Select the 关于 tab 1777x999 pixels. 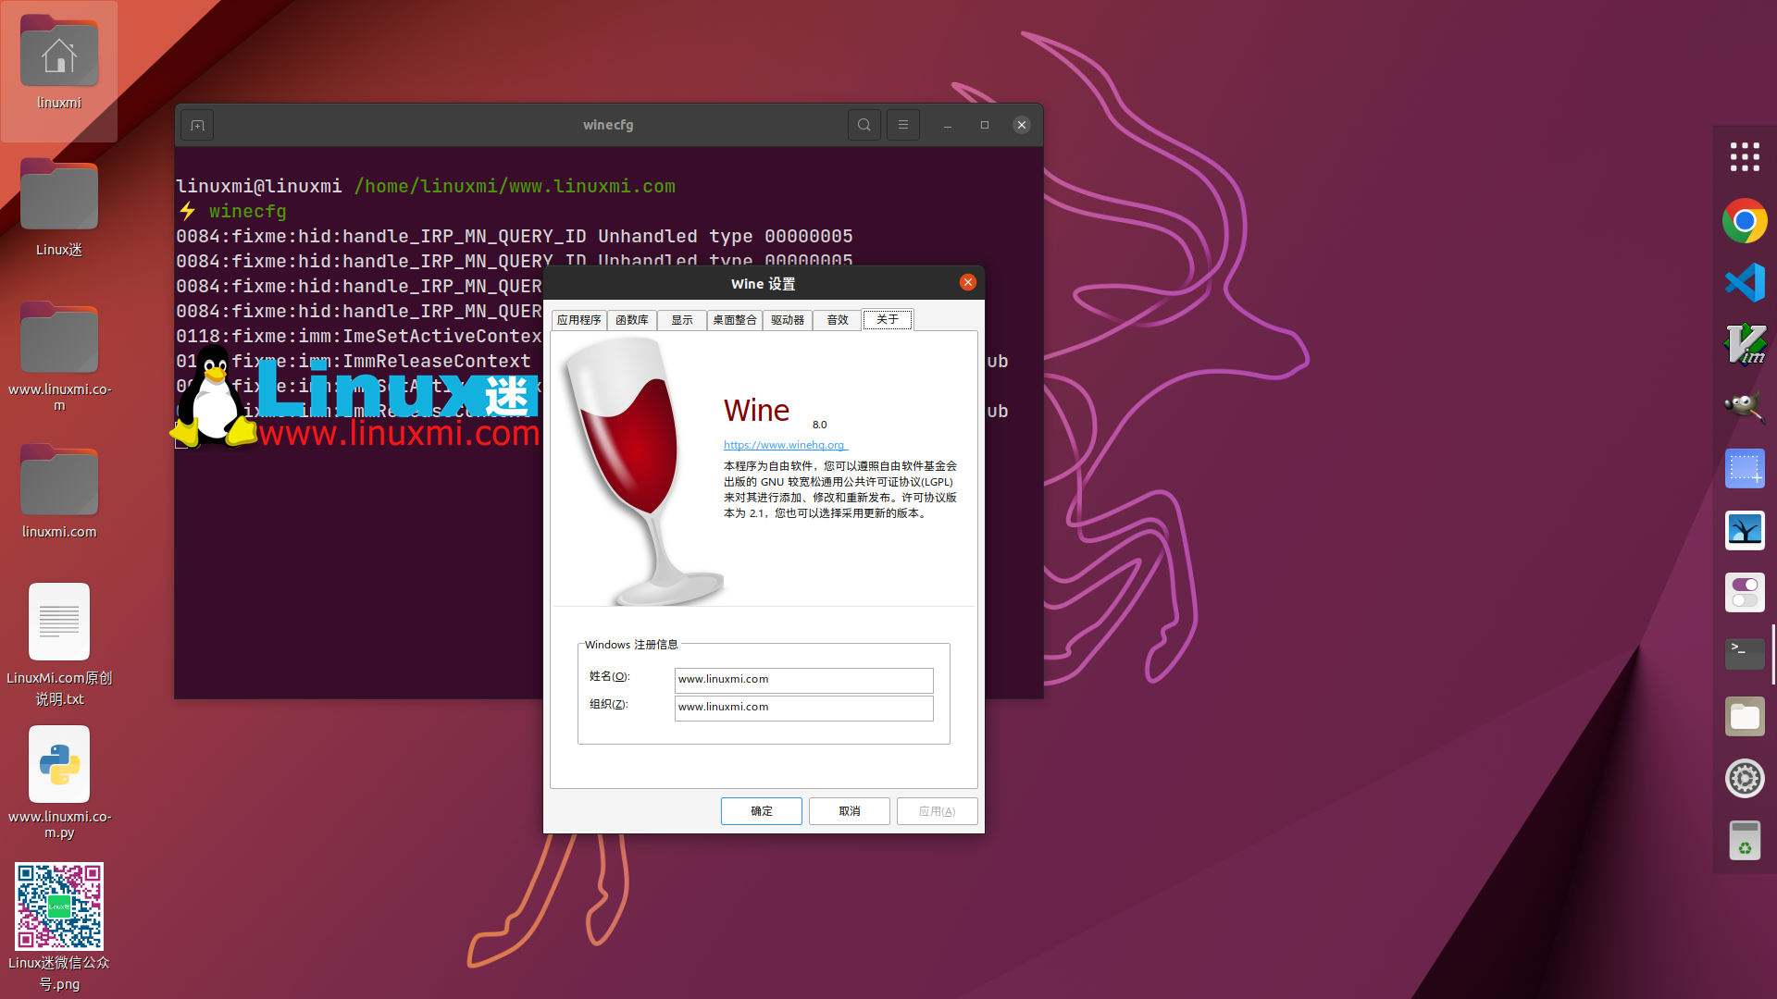(888, 319)
